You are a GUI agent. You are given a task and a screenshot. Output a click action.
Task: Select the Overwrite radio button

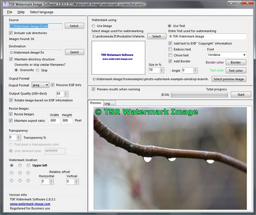[x=16, y=70]
